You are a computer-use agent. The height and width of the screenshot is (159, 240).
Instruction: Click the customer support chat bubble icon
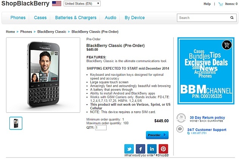pos(180,129)
